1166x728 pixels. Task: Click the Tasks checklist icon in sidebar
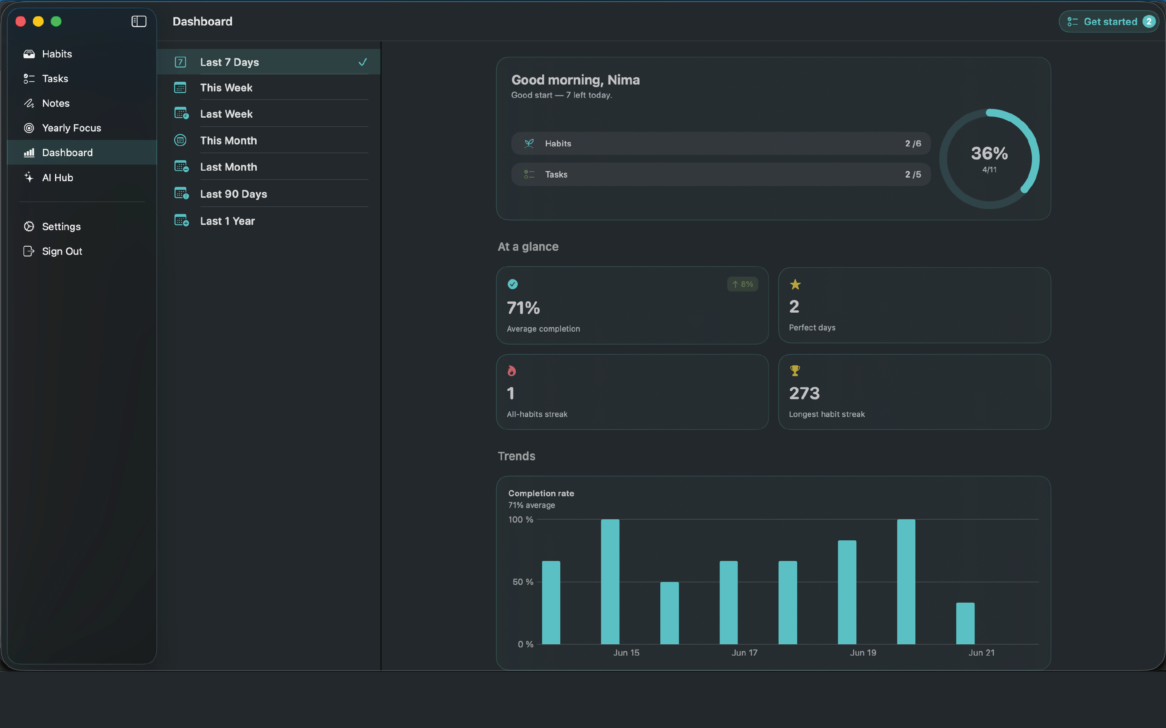point(29,78)
